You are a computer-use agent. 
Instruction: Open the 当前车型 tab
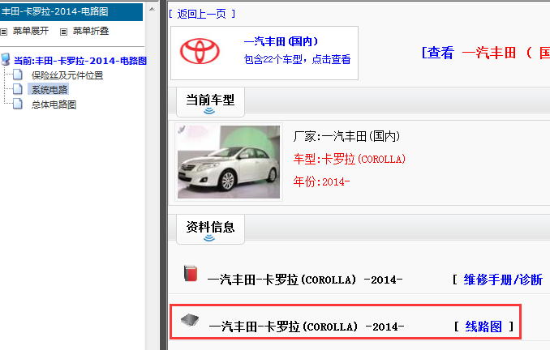(210, 102)
